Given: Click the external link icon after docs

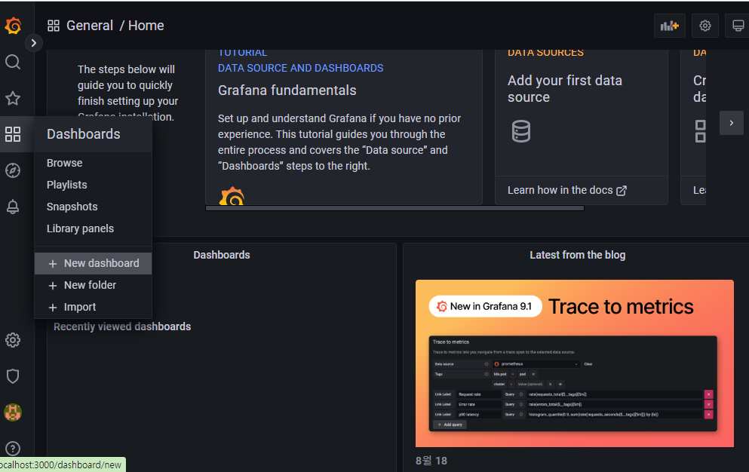Looking at the screenshot, I should tap(622, 191).
